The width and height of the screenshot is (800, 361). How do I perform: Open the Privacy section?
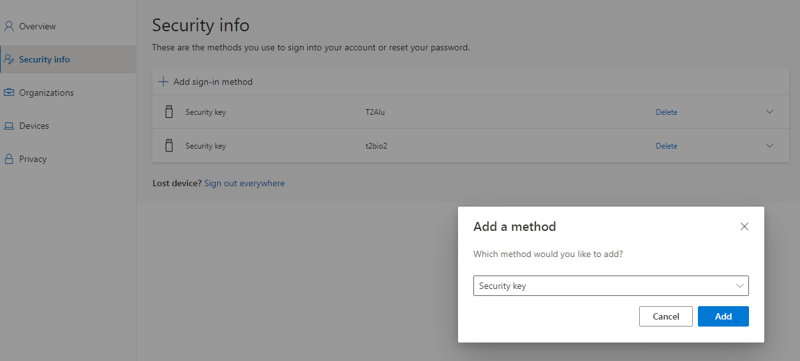point(33,159)
